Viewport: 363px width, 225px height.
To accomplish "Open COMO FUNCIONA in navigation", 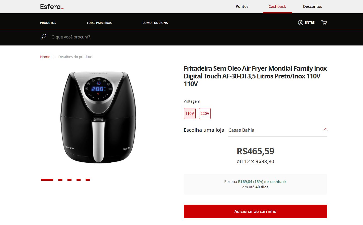I will 155,23.
